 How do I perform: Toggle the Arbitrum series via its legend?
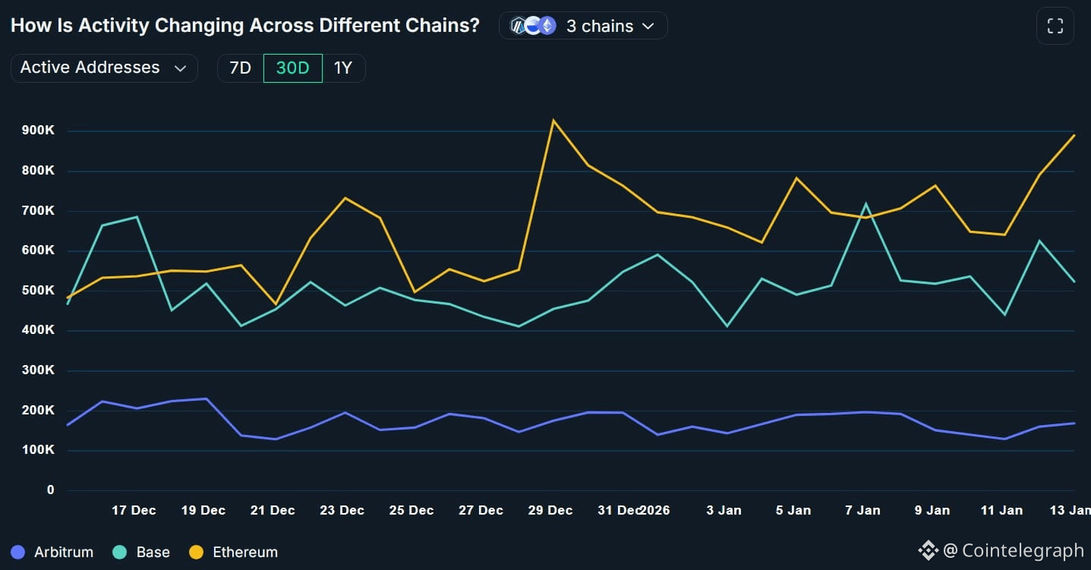coord(52,552)
